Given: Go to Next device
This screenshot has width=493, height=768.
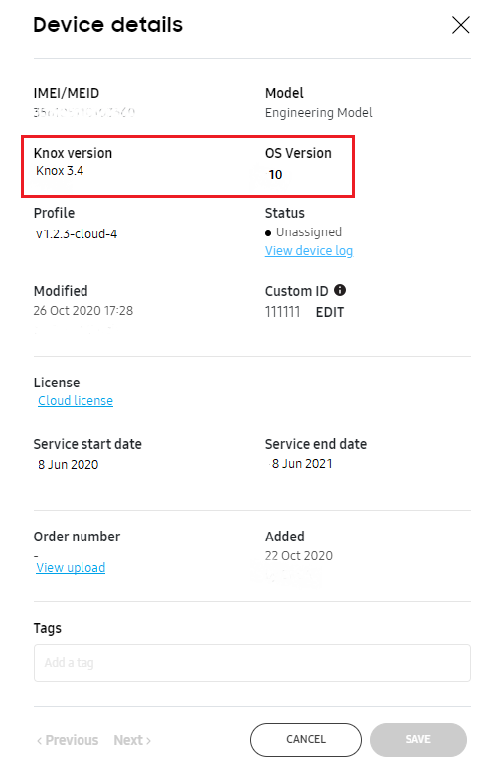Looking at the screenshot, I should coord(132,740).
